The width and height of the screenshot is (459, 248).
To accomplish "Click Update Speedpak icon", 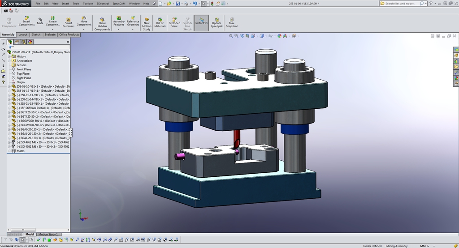I will [x=217, y=22].
